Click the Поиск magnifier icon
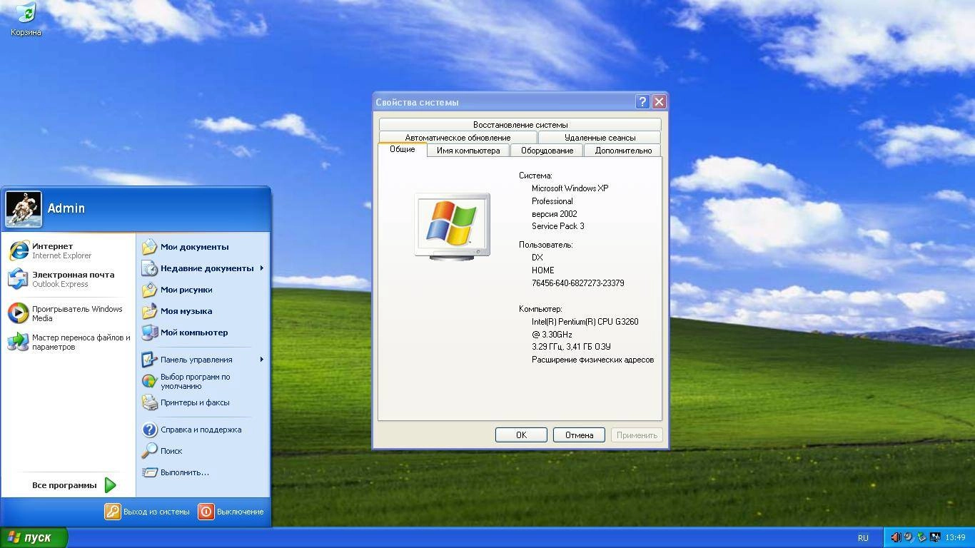975x548 pixels. coord(149,451)
